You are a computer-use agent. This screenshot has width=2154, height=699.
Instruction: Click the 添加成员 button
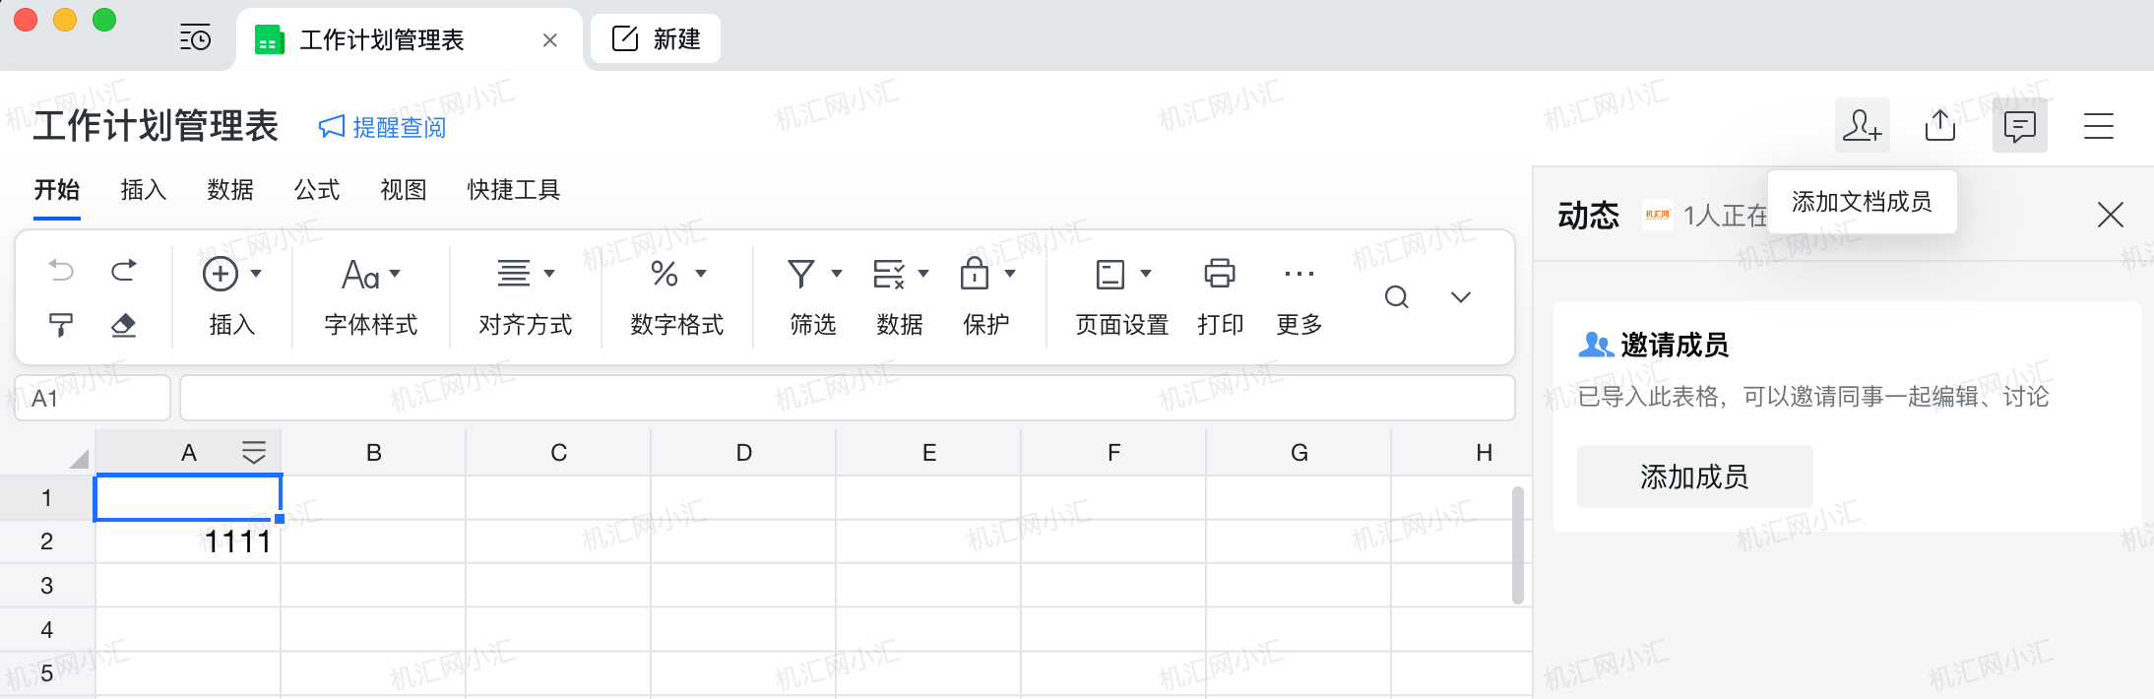[1694, 477]
